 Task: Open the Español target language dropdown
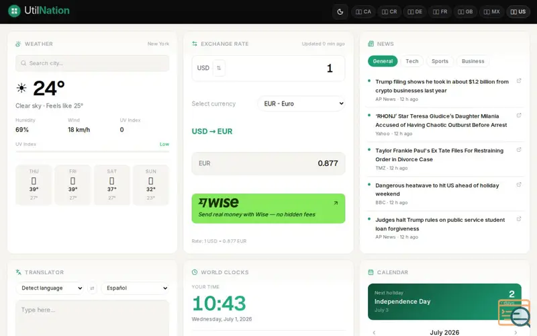point(135,288)
